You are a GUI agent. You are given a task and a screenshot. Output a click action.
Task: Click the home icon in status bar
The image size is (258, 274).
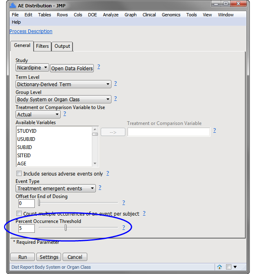219,267
